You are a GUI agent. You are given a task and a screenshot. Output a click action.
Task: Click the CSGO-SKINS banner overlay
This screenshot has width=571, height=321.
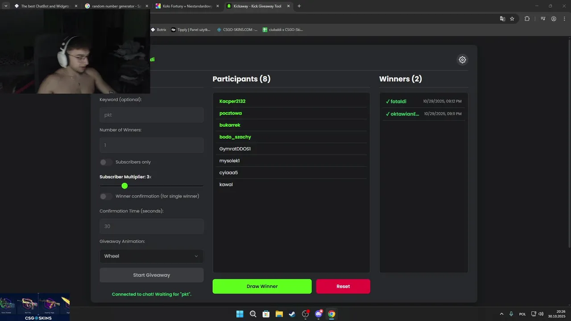(35, 307)
